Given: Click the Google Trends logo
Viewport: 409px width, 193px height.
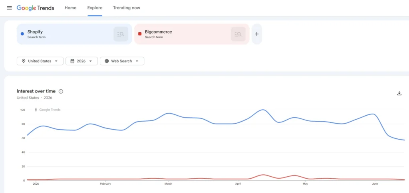Looking at the screenshot, I should click(36, 8).
